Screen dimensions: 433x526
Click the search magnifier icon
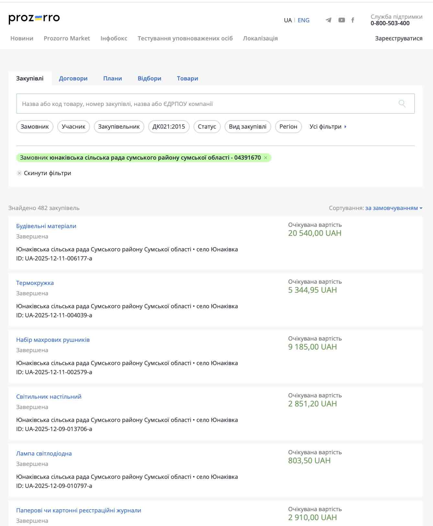coord(402,104)
